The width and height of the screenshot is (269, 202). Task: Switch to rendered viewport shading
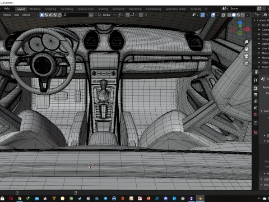(x=243, y=15)
